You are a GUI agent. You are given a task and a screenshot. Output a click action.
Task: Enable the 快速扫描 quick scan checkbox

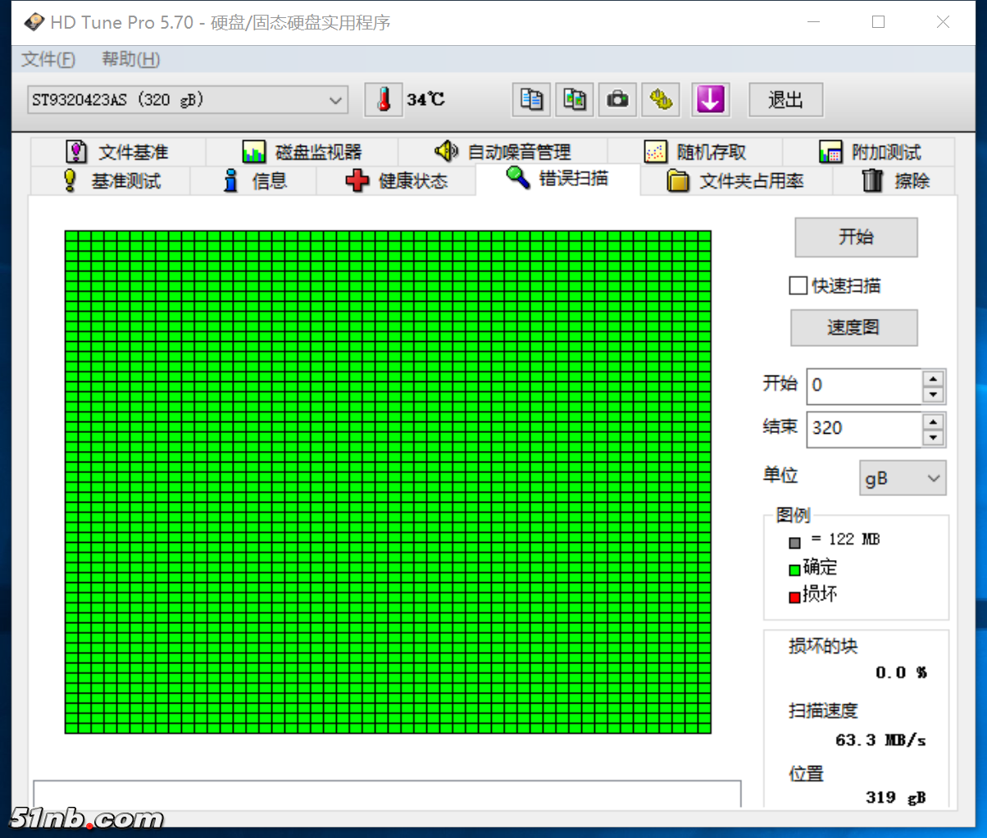798,285
